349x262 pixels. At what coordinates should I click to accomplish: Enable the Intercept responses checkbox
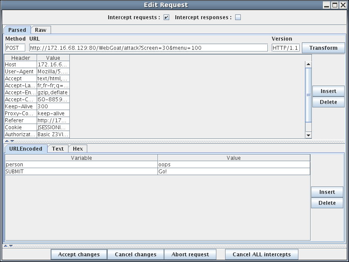pos(238,18)
